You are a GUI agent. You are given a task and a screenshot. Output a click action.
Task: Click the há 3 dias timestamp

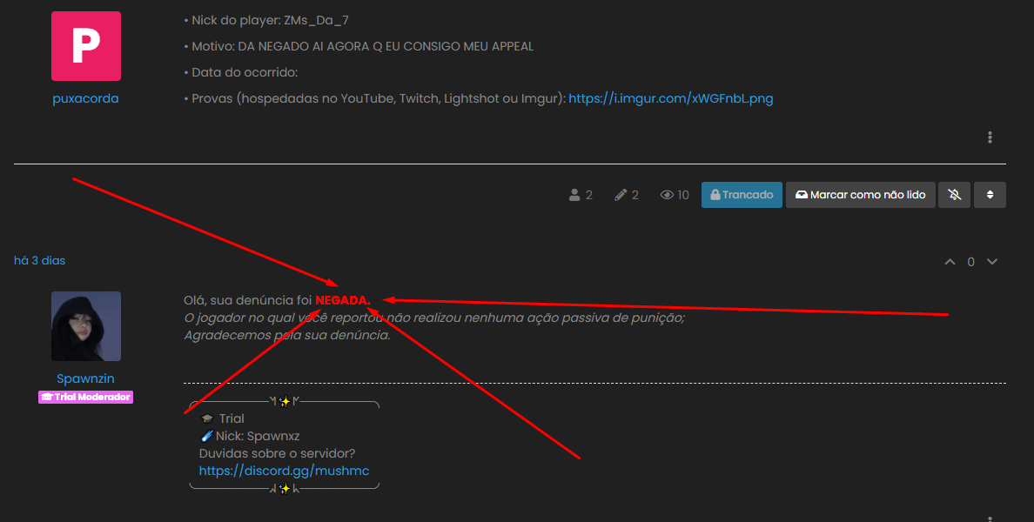[39, 260]
